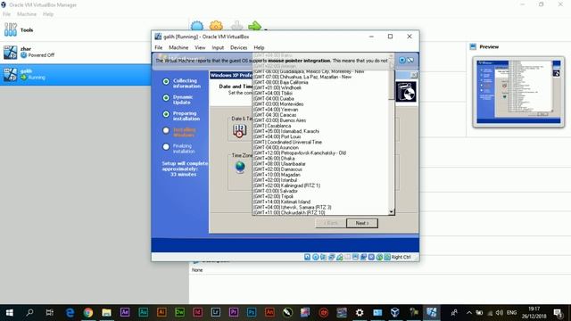Click the don't-show-again icon on notification bar
Screen dimensions: 571x321
tap(410, 60)
